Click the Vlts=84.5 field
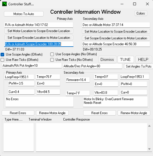Image resolution: width=153 pixels, height=156 pixels. 48,92
